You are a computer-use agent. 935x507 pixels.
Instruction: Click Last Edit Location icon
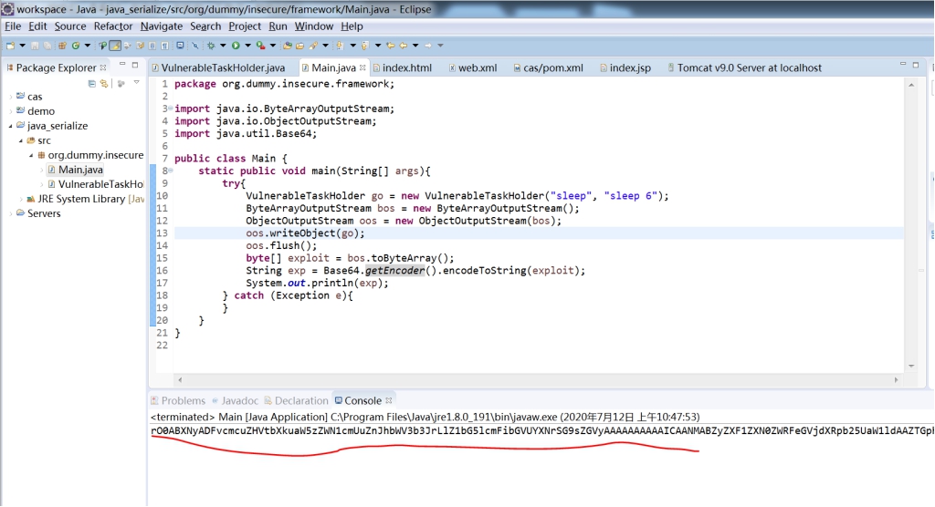click(390, 46)
